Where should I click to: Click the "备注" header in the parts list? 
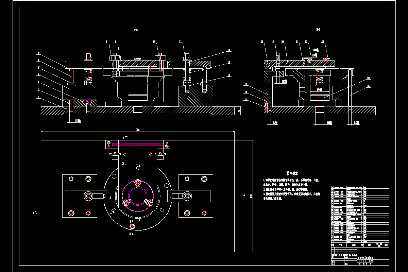pyautogui.click(x=386, y=245)
